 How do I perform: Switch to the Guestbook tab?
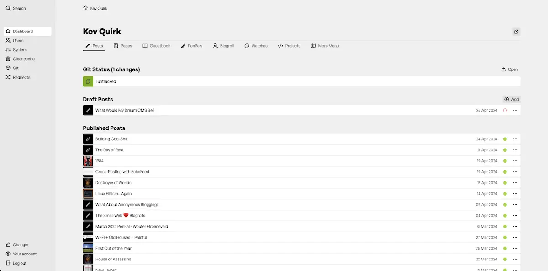tap(156, 46)
